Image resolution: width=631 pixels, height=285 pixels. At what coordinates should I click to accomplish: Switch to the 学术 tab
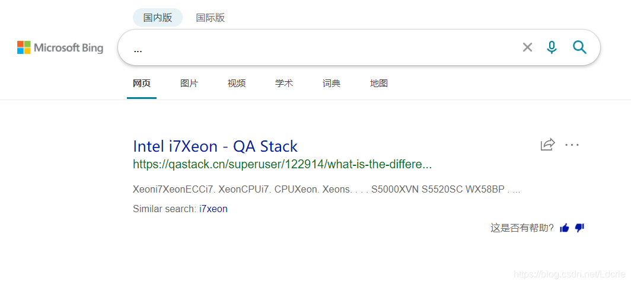[284, 84]
